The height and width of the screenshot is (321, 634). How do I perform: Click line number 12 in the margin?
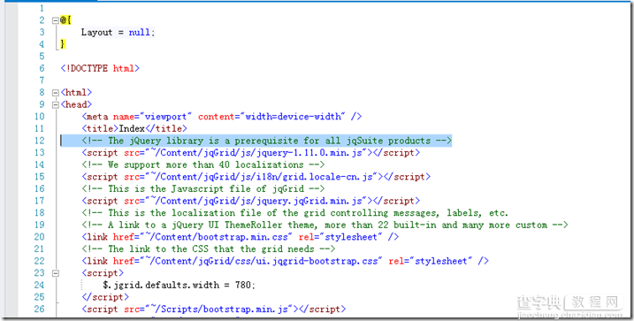[39, 141]
